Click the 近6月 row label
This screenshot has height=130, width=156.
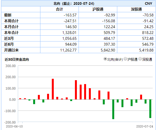tap(9, 44)
